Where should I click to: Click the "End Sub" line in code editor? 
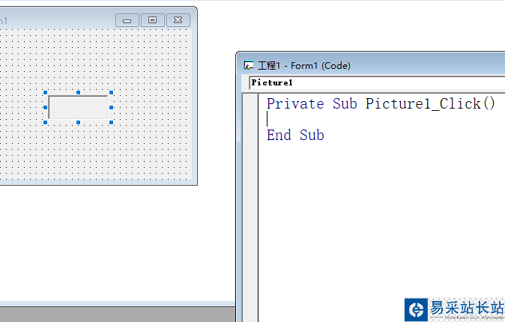295,136
